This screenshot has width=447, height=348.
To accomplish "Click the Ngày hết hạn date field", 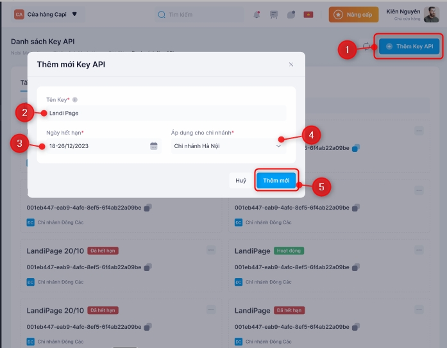I will [x=96, y=146].
